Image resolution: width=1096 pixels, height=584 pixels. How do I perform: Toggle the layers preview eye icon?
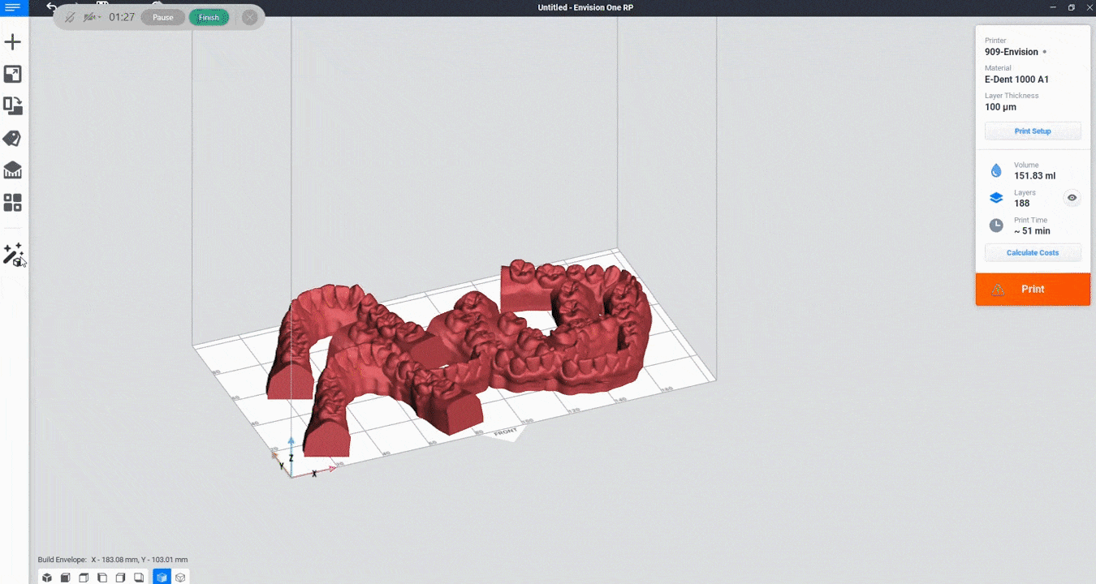pos(1072,198)
